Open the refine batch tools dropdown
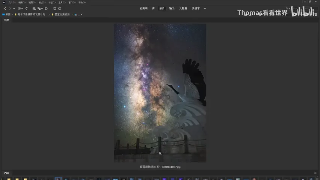 [40, 9]
